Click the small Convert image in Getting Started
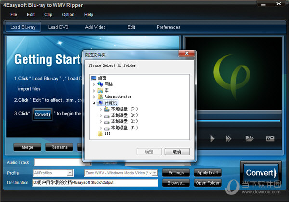Viewport: 289px width, 202px height. 42,114
